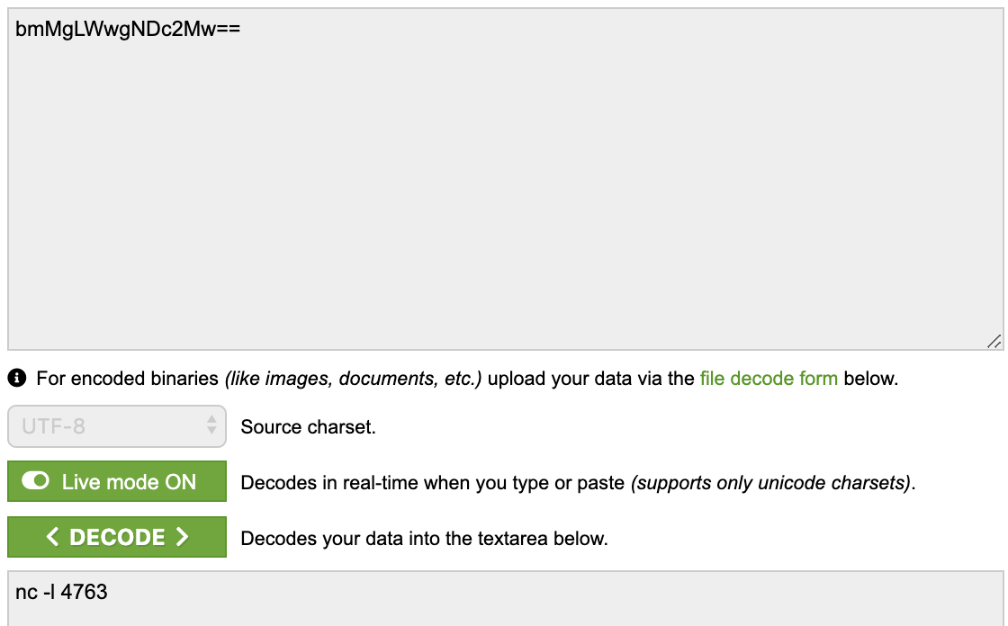This screenshot has height=626, width=1008.
Task: Click 'Decodes your data into the textarea below' text
Action: tap(424, 539)
